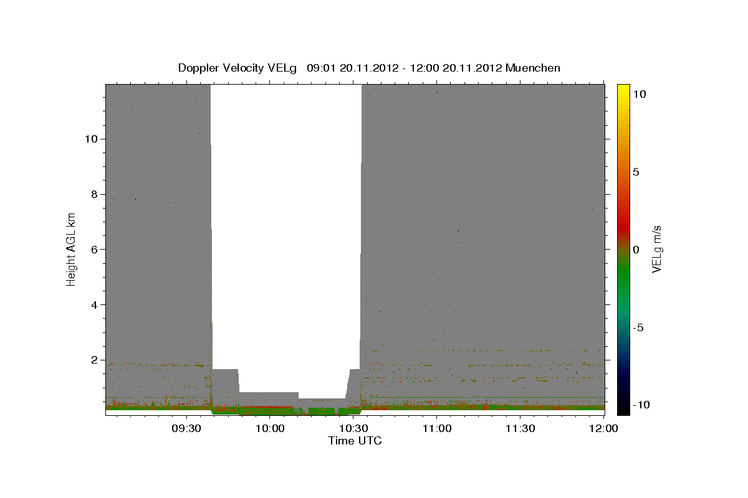Viewport: 748px width, 498px height.
Task: Click the 12:00 time tick label
Action: (603, 428)
